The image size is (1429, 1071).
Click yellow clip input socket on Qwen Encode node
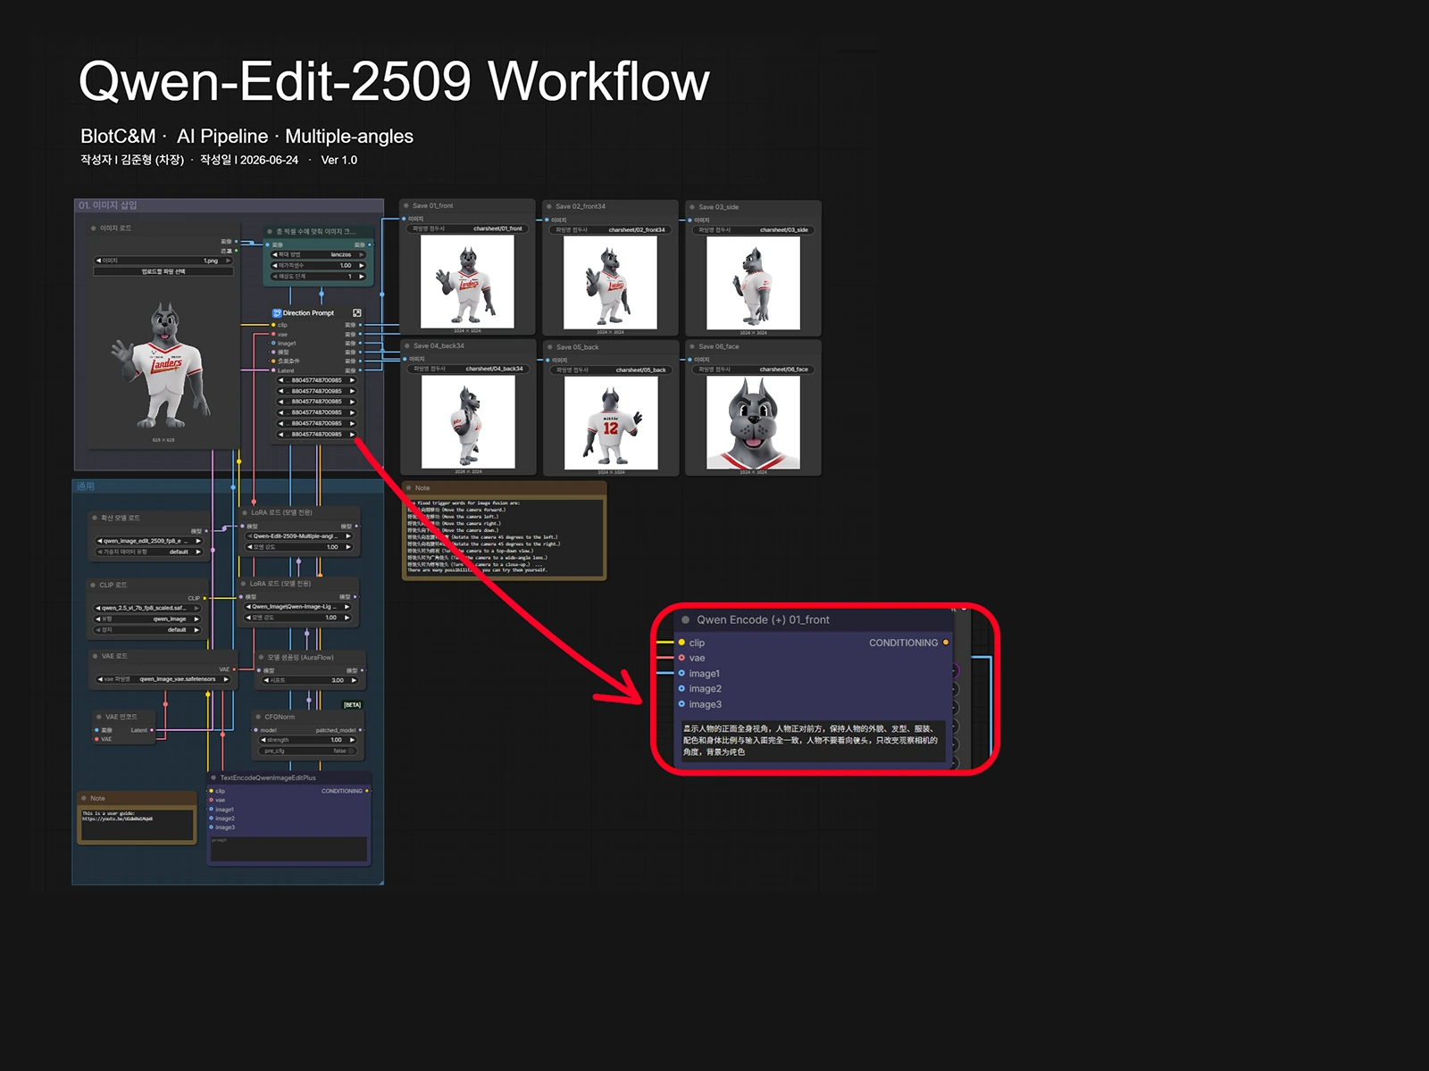click(x=681, y=643)
